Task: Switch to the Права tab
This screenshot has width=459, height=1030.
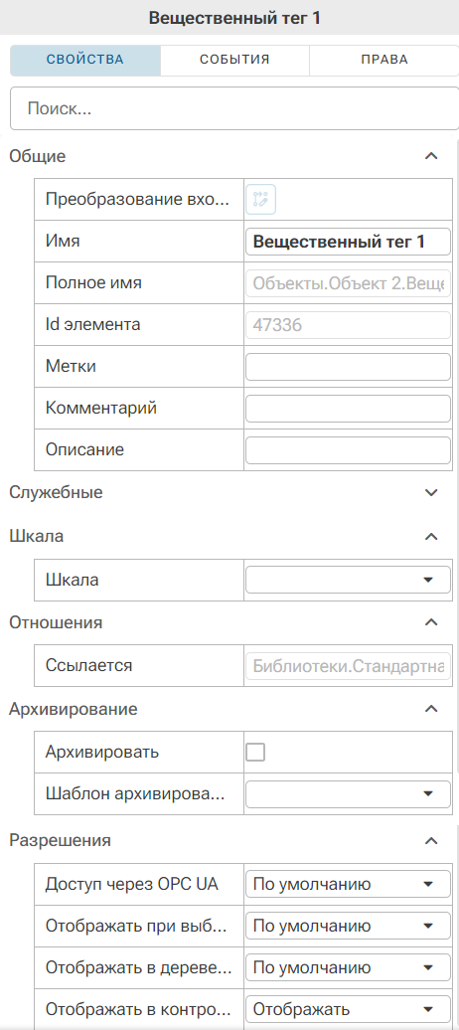Action: point(384,60)
